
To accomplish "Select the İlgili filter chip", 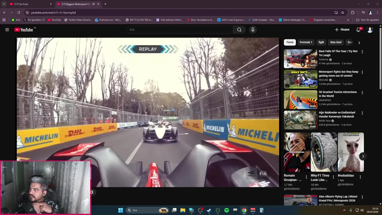I will (321, 42).
